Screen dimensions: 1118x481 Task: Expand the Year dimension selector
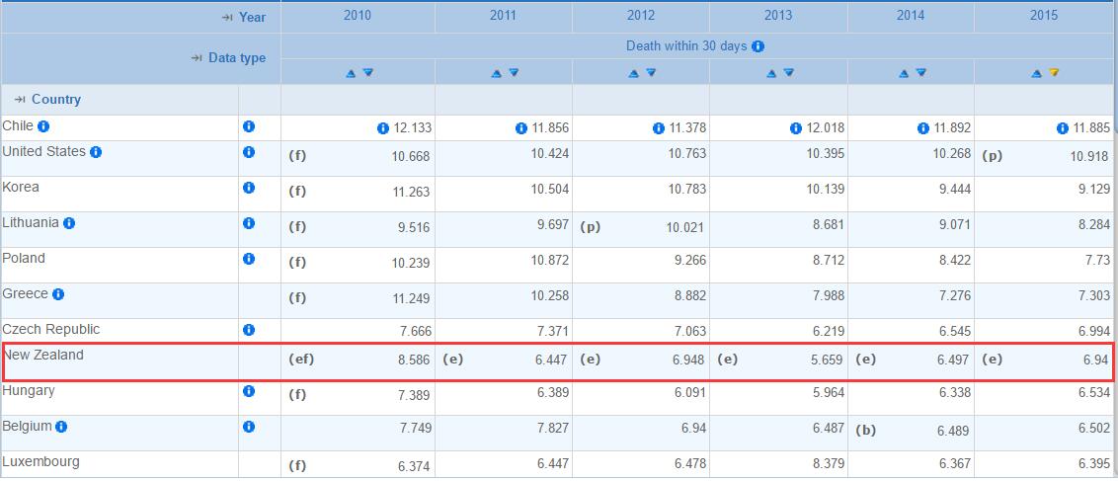click(246, 17)
